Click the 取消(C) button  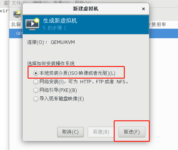(70, 132)
